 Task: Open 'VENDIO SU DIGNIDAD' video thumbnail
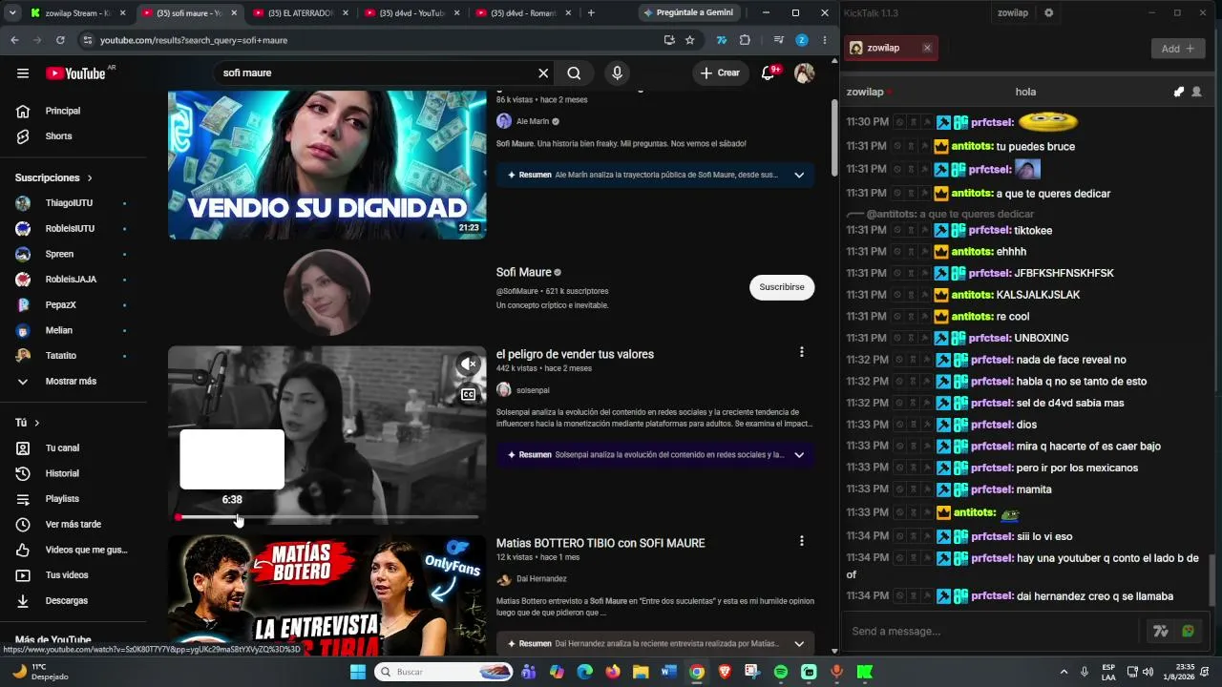[327, 164]
